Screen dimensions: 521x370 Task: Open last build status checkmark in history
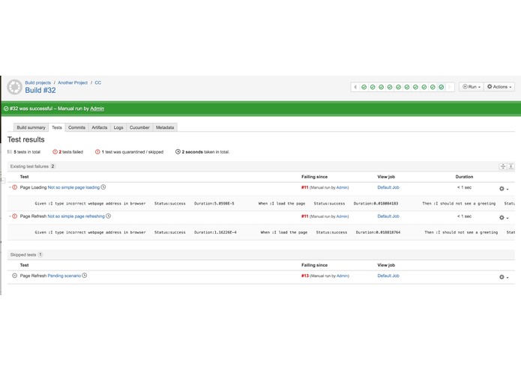(x=442, y=87)
